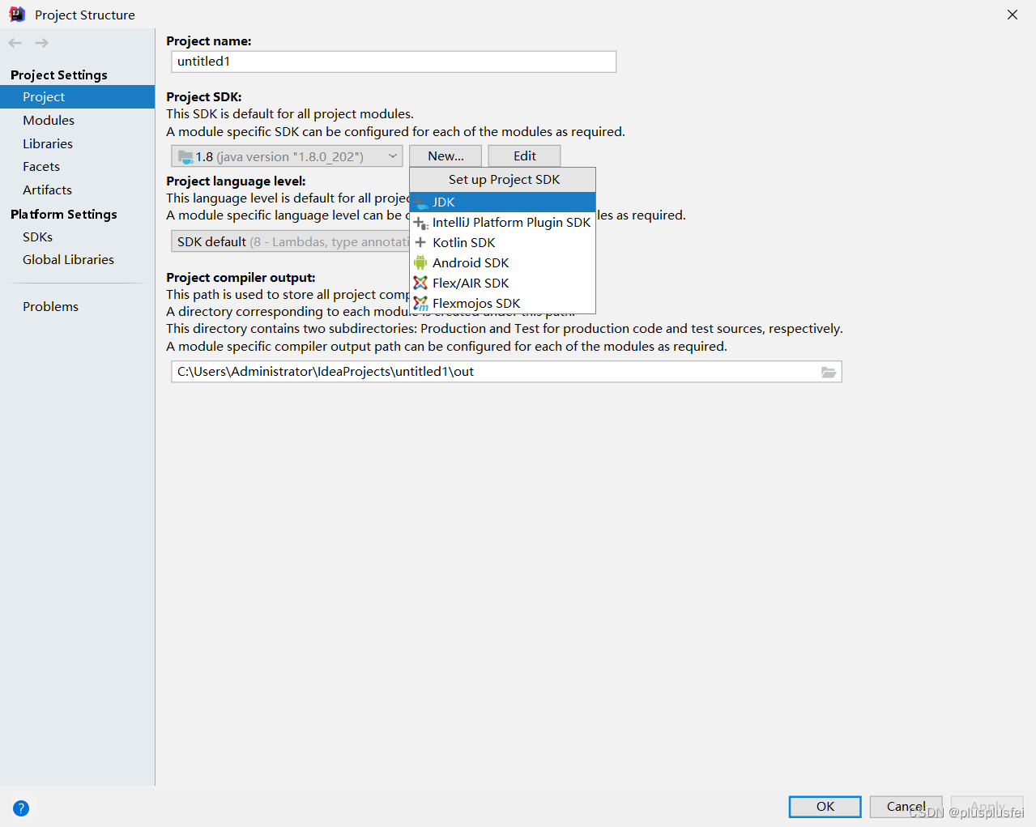Click the Cancel button
Screen dimensions: 1036x827
pyautogui.click(x=906, y=807)
